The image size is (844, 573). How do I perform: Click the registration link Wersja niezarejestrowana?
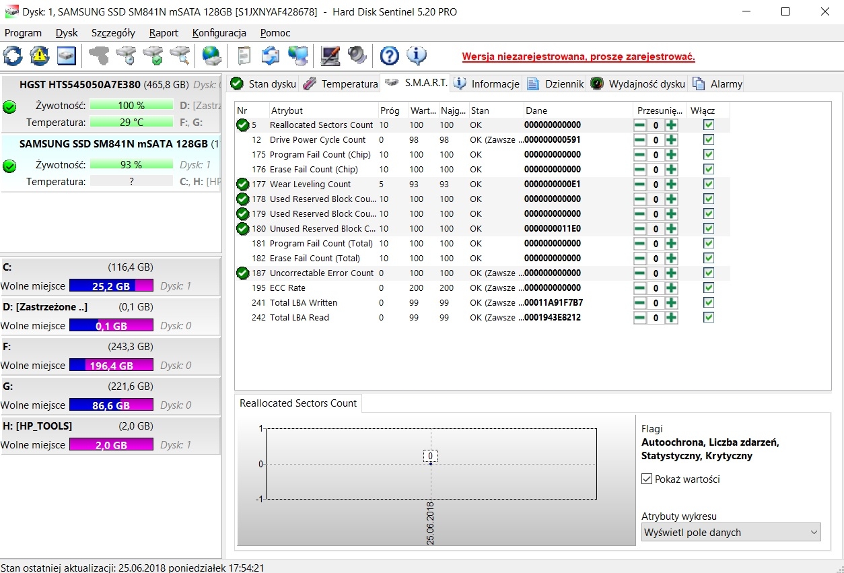click(x=578, y=57)
